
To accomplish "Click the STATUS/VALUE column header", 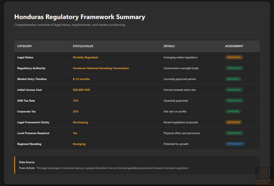I will (82, 46).
